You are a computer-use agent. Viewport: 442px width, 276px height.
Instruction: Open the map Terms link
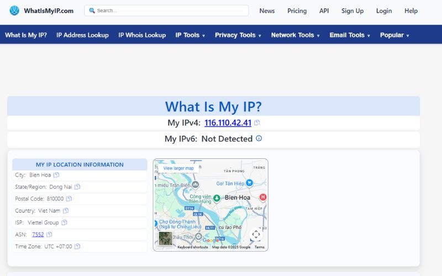tap(259, 247)
